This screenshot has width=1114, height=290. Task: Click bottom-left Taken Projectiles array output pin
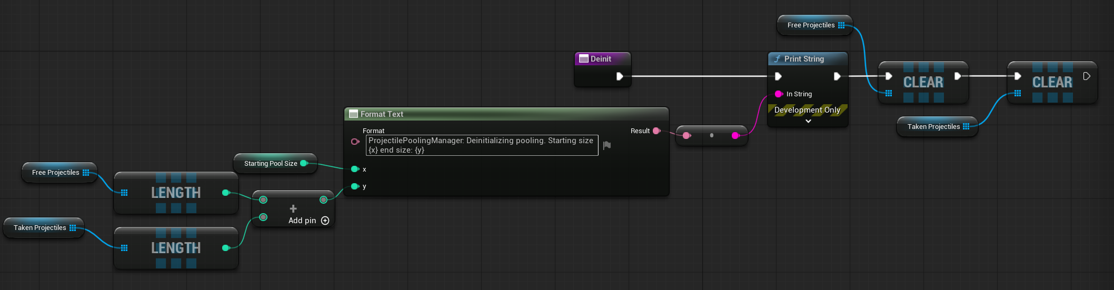coord(73,228)
